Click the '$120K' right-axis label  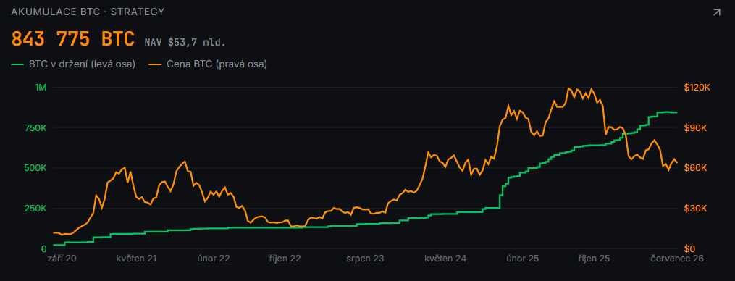tap(697, 88)
